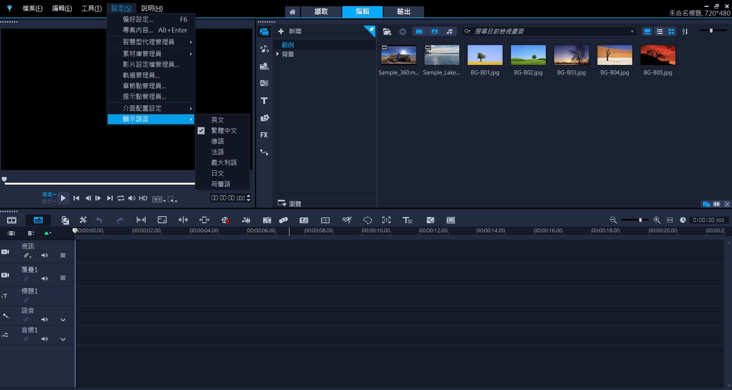The image size is (732, 390).
Task: Switch to the 輸出 tab
Action: coord(403,12)
